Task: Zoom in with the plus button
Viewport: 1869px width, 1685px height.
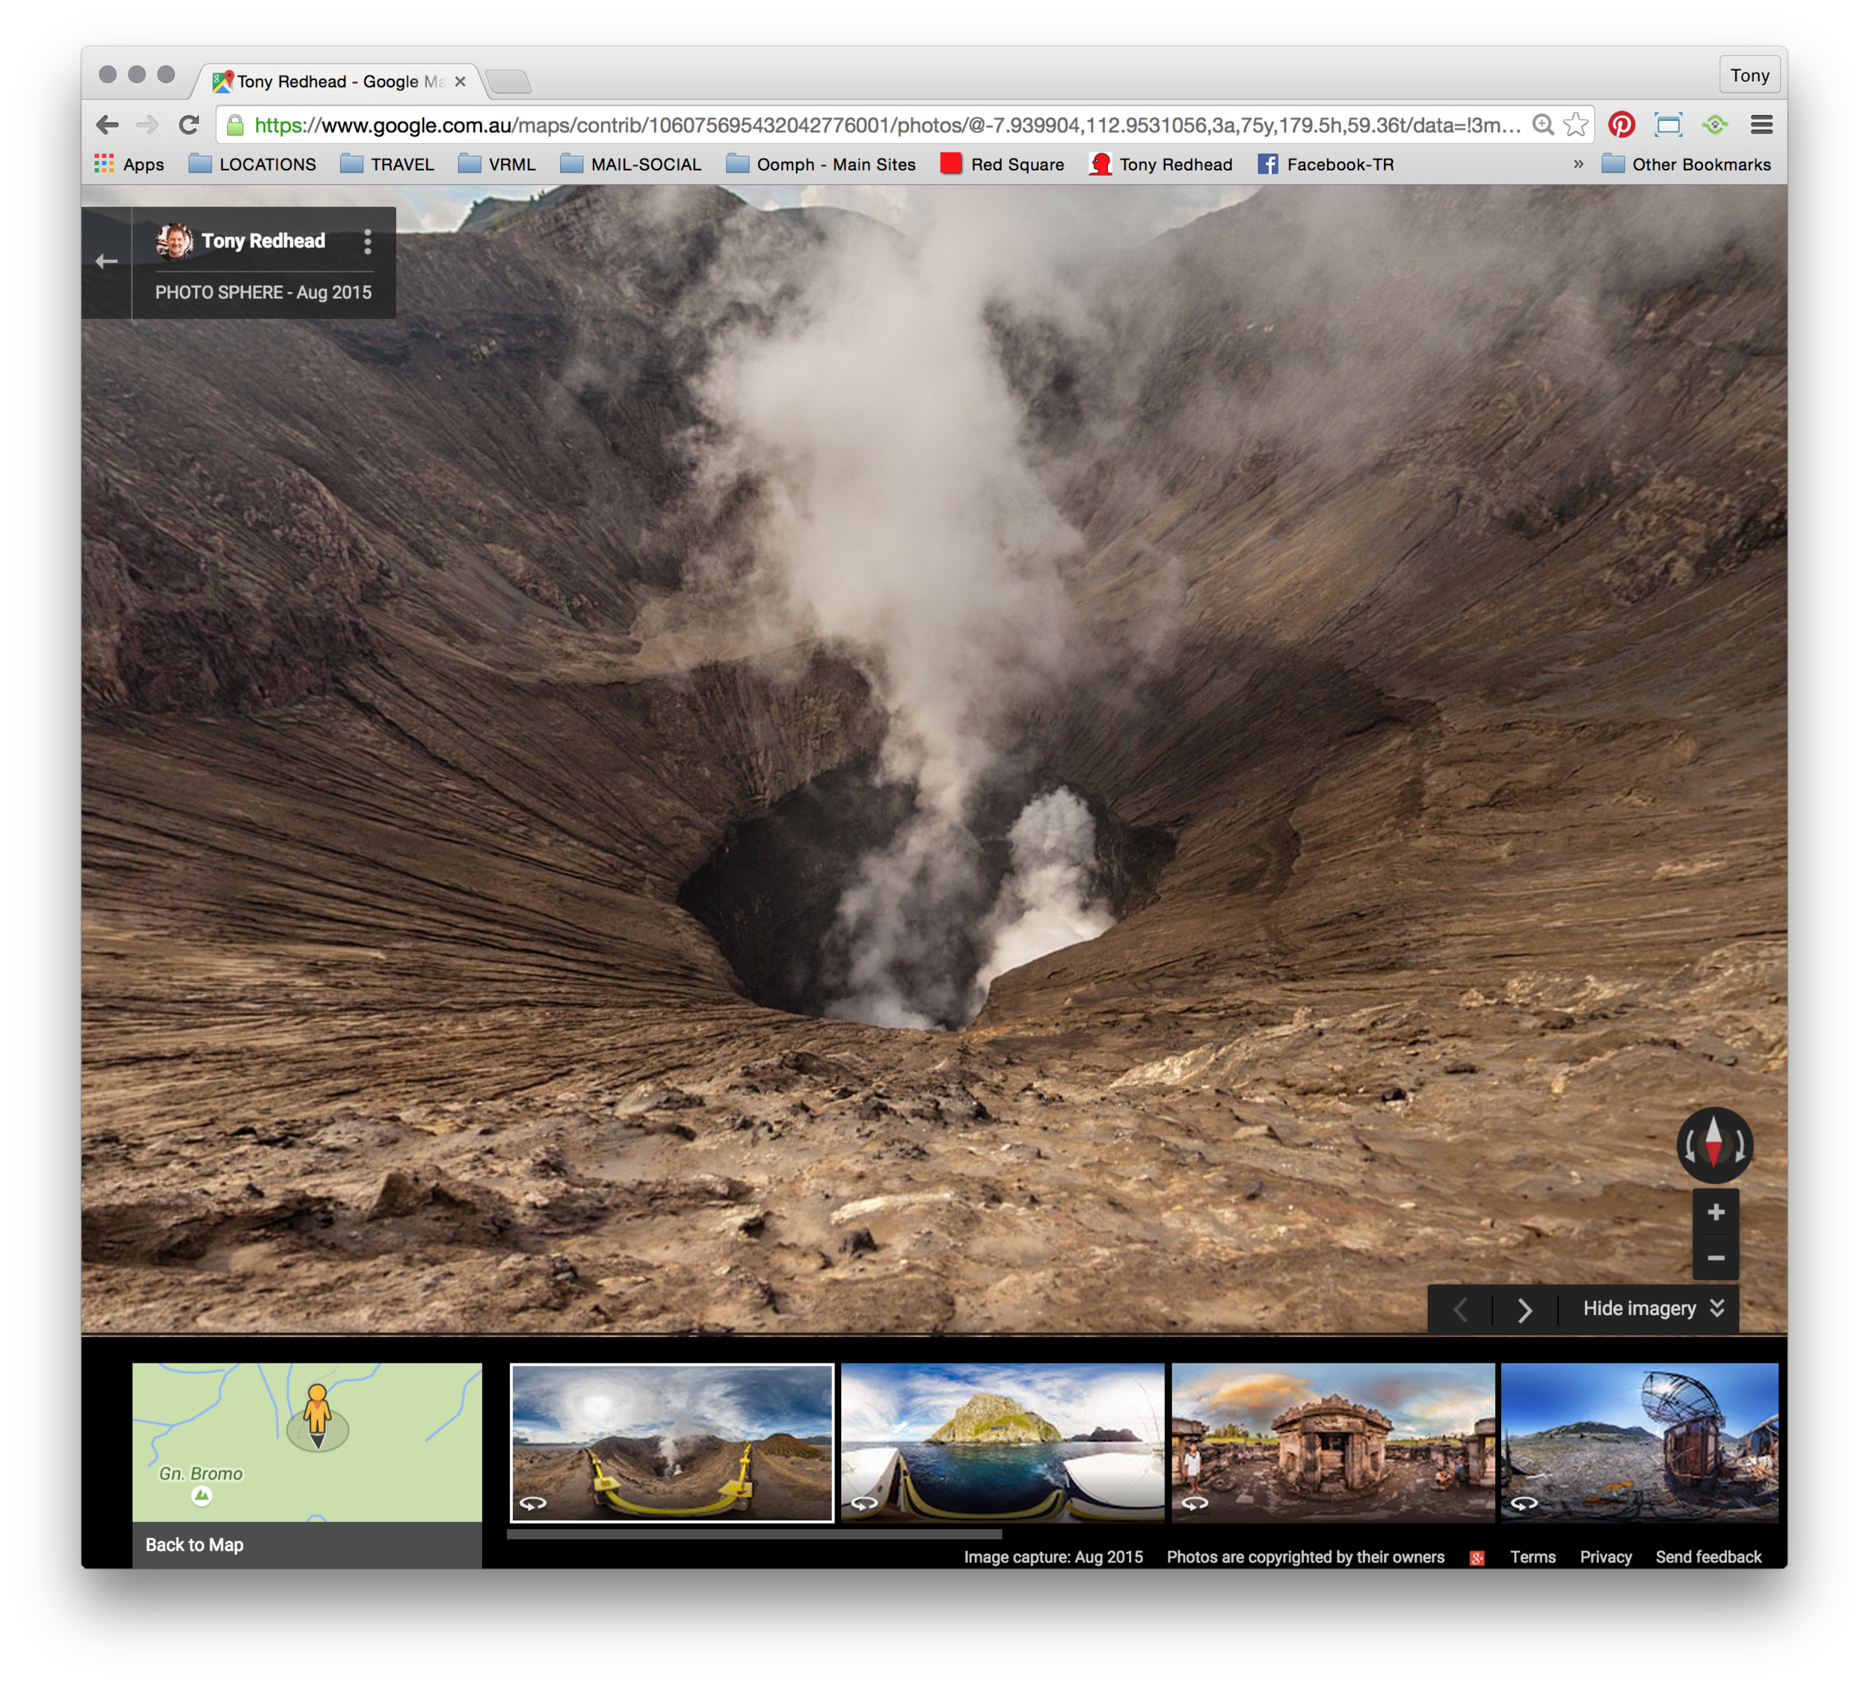Action: coord(1715,1212)
